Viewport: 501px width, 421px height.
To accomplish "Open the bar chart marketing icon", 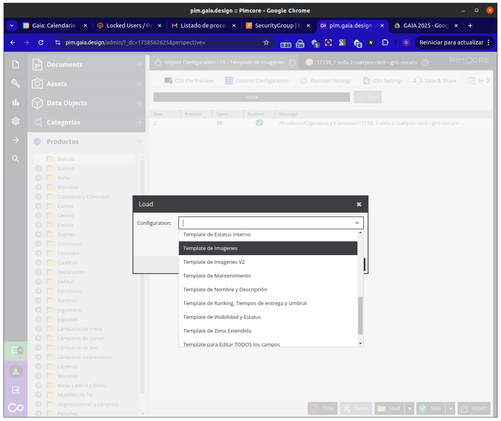I will [x=16, y=102].
